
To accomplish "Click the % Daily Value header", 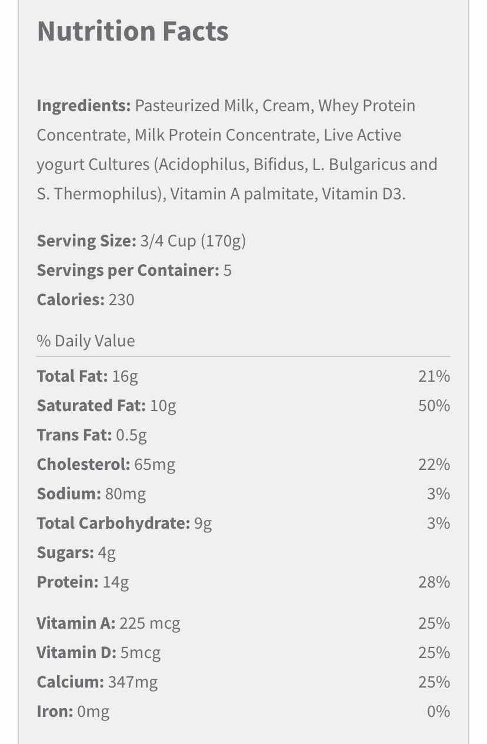I will (x=86, y=341).
